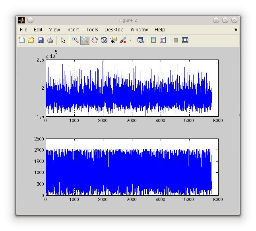Insert a colorbar with the toolbar icon
Viewport: 256px width, 231px height.
[153, 40]
